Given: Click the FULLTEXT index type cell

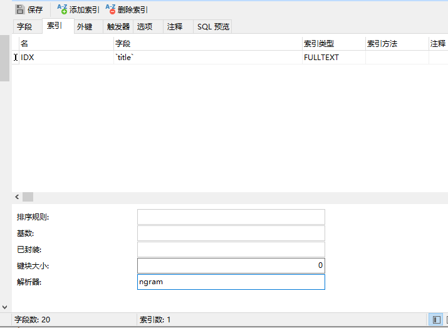Looking at the screenshot, I should click(334, 58).
